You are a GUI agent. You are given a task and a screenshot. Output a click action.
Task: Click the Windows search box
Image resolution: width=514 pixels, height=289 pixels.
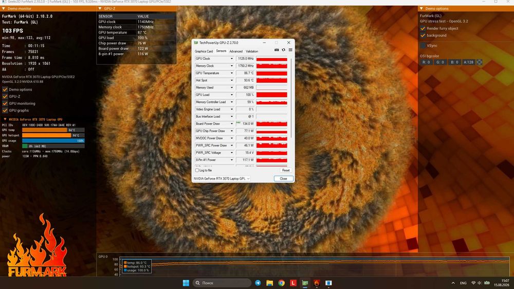click(x=222, y=283)
